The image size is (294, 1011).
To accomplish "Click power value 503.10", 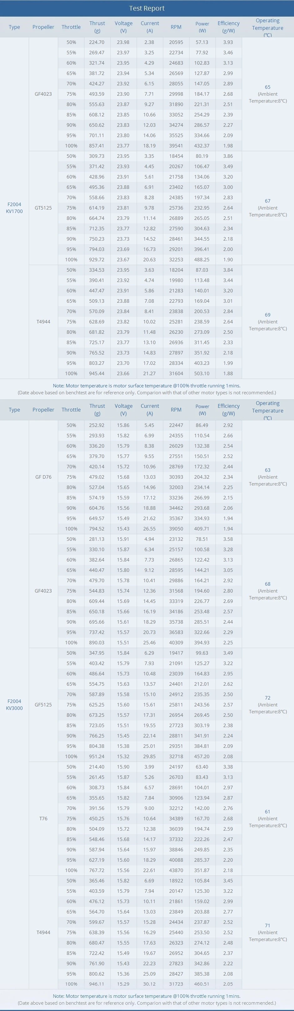I will [202, 373].
